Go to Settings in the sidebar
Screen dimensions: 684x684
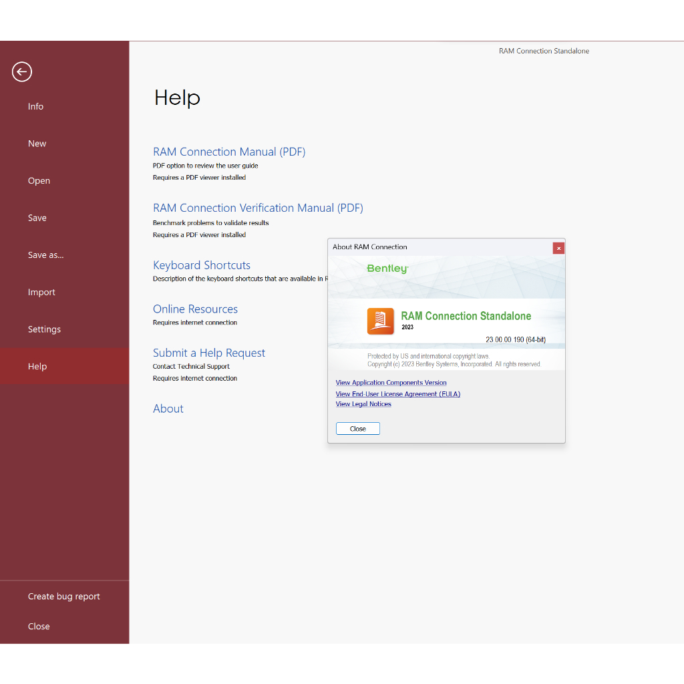[44, 329]
